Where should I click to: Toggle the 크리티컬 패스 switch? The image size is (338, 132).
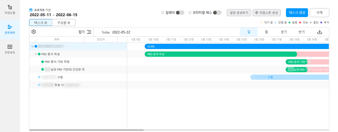click(x=217, y=13)
